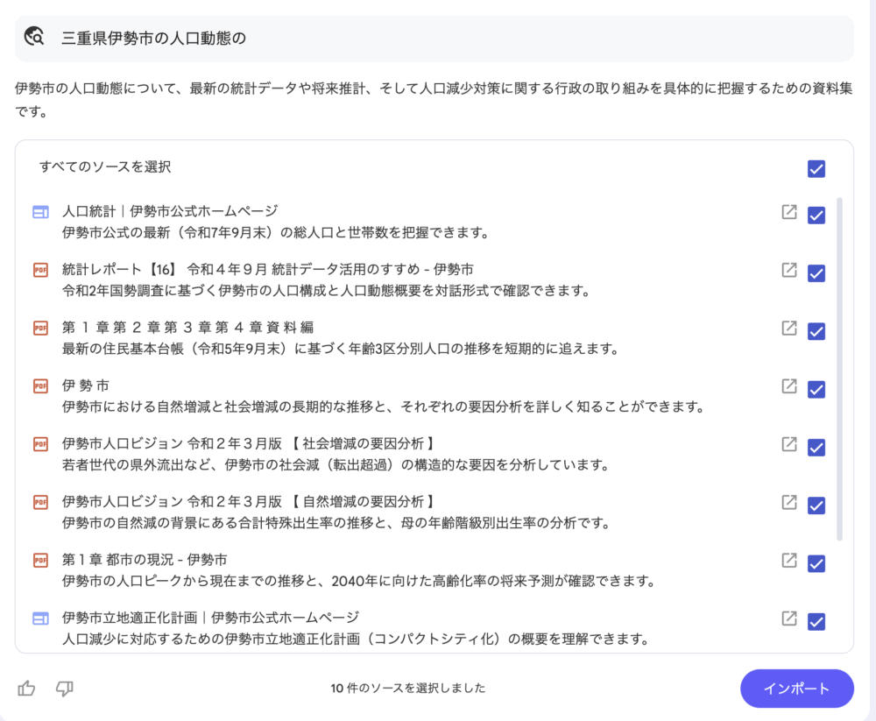Click the source list vertical scrollbar
Viewport: 876px width, 721px height.
(x=840, y=368)
